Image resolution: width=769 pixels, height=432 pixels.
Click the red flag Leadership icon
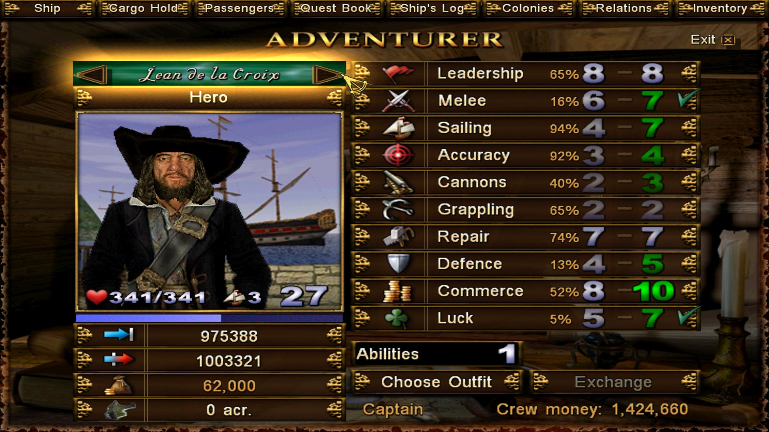pos(398,74)
